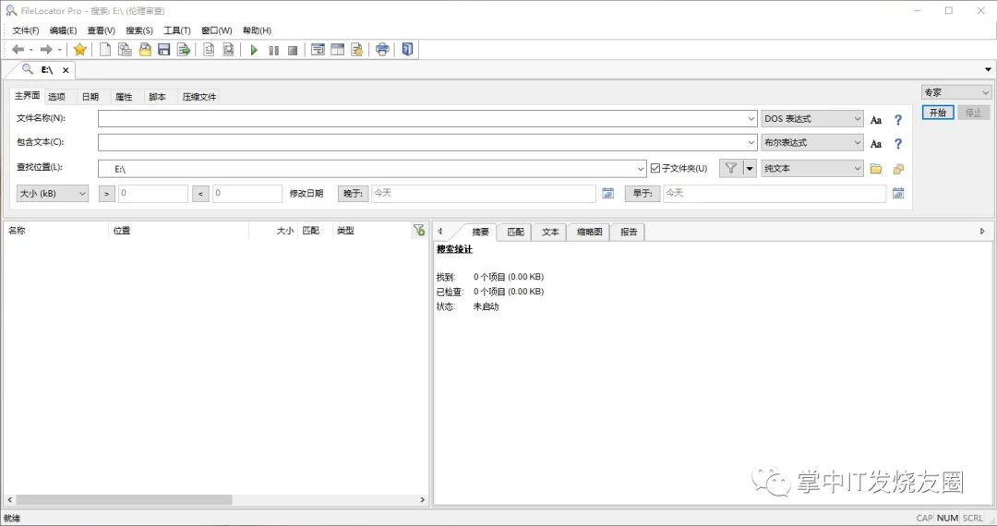Open the filter dropdown arrow beside the funnel
Viewport: 997px width, 526px height.
pyautogui.click(x=750, y=168)
